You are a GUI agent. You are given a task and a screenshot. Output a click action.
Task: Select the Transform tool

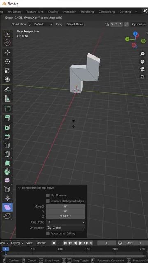click(7, 79)
